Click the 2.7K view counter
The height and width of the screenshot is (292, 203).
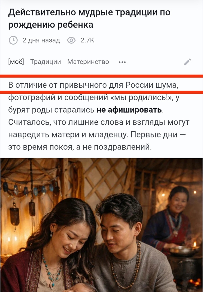[87, 40]
